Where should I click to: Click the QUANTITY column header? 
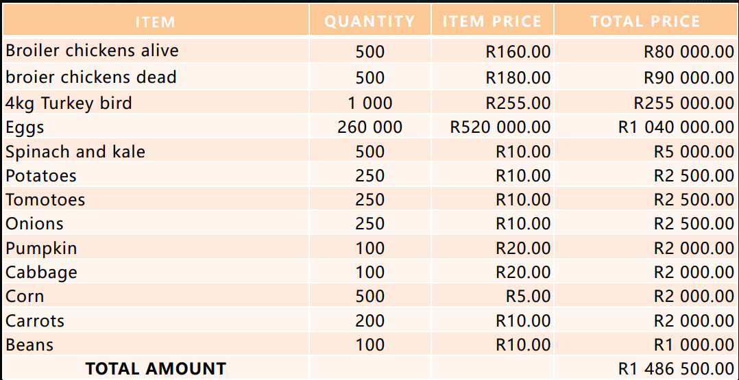click(369, 22)
